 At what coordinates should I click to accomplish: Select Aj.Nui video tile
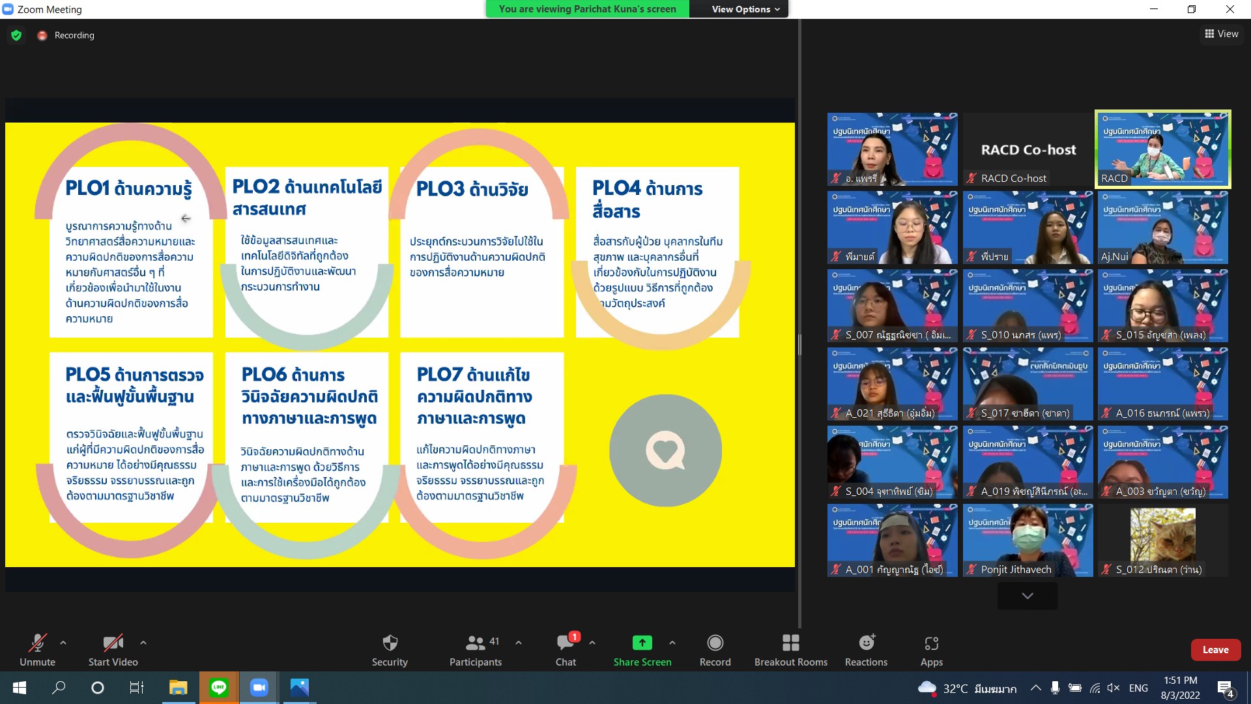coord(1163,227)
